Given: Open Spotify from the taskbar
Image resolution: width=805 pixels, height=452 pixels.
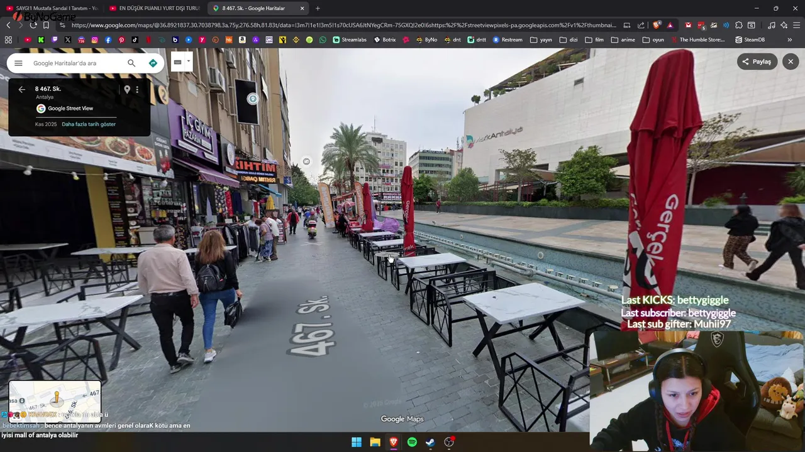Looking at the screenshot, I should click(412, 442).
